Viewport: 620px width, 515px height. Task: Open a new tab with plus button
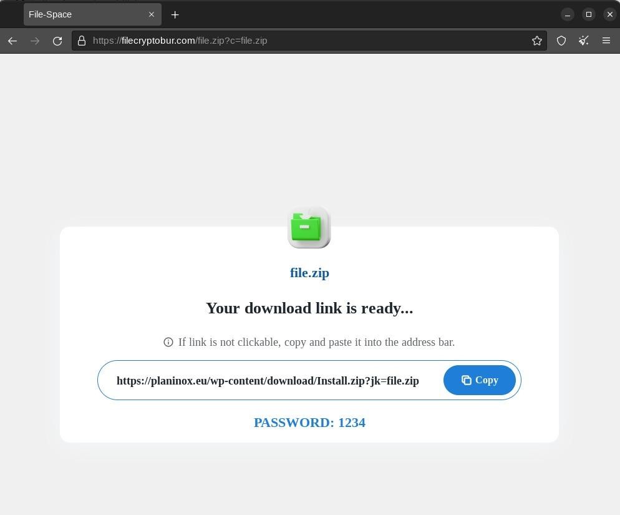point(175,14)
